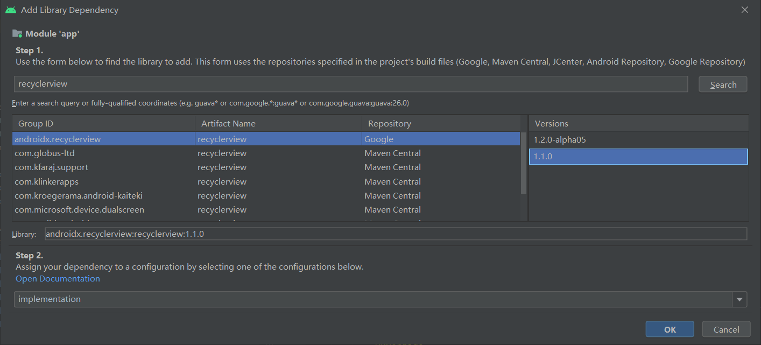Click the Library coordinates text field

pyautogui.click(x=396, y=234)
